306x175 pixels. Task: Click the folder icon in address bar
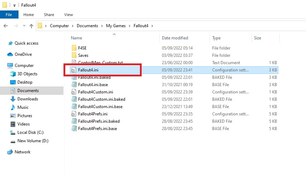pyautogui.click(x=40, y=25)
